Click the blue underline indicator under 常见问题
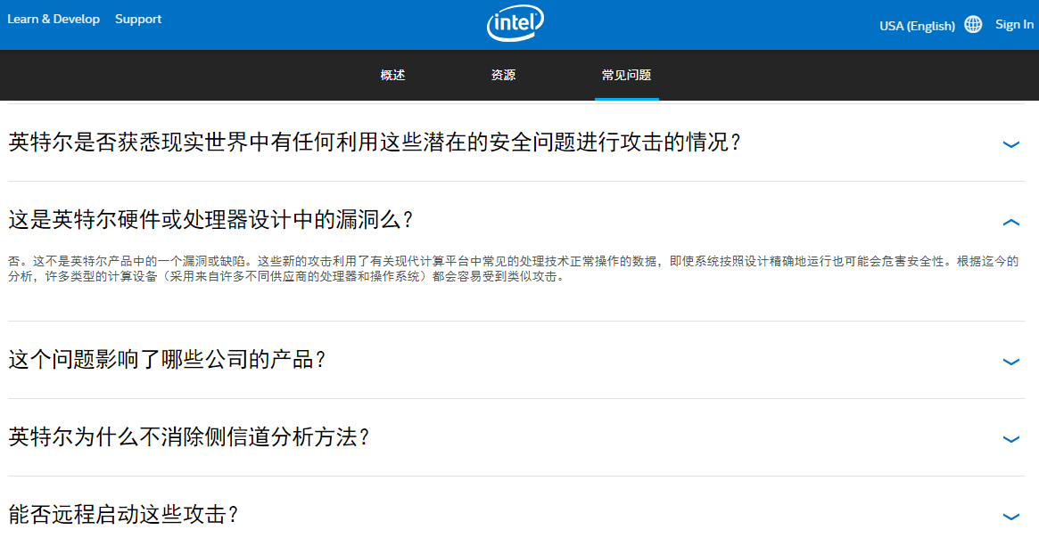 coord(627,99)
